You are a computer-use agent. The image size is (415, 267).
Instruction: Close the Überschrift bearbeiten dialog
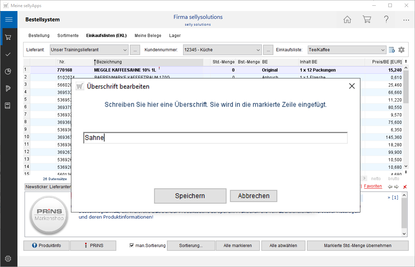tap(352, 86)
